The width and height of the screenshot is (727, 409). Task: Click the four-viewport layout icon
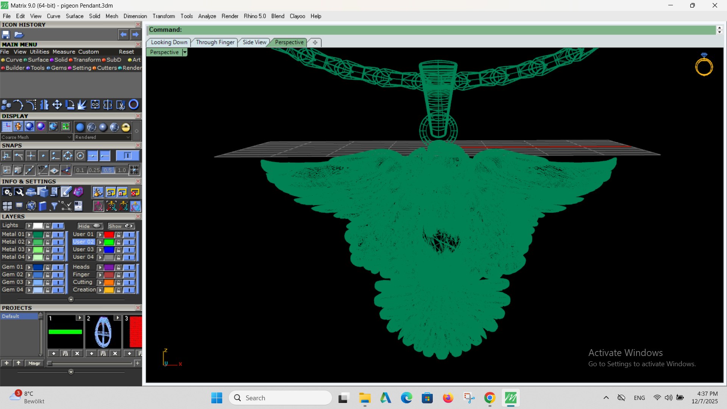click(7, 206)
